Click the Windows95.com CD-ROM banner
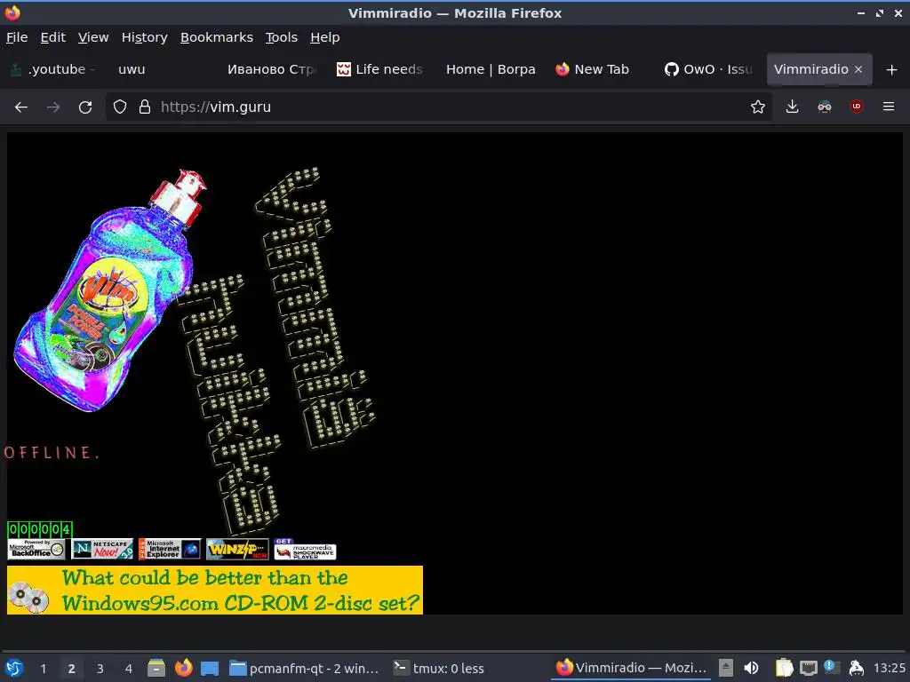Image resolution: width=910 pixels, height=682 pixels. (x=215, y=590)
